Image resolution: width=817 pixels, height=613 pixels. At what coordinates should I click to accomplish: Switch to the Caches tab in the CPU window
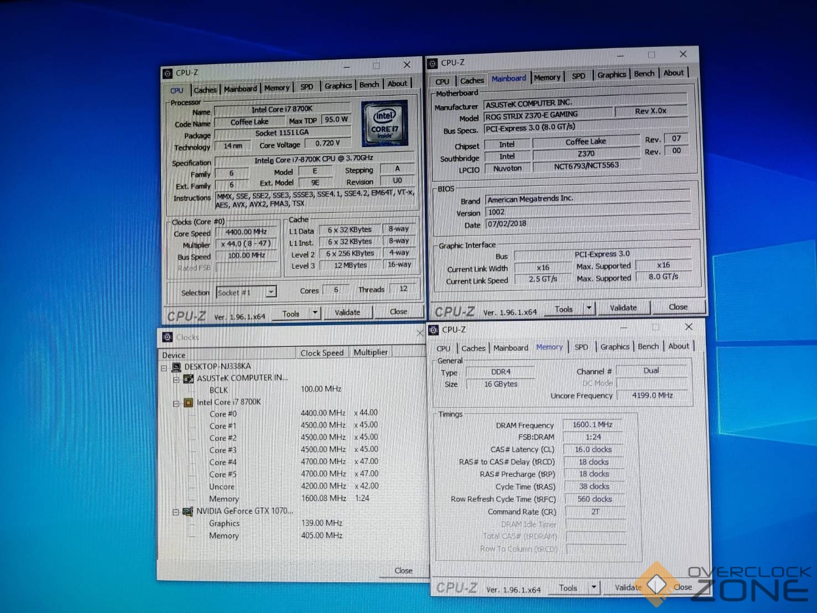tap(205, 90)
